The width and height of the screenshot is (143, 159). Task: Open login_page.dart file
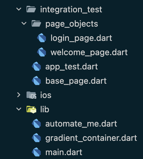tap(81, 38)
